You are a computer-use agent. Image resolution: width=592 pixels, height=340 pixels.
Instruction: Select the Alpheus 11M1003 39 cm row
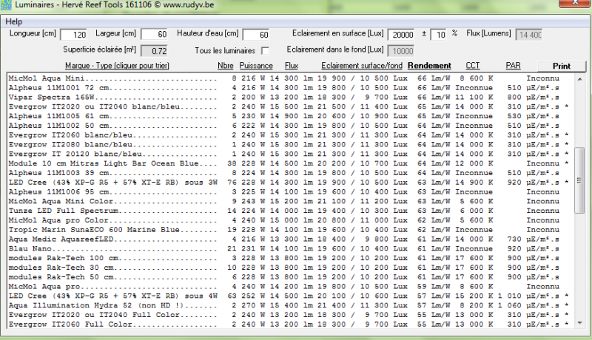click(289, 173)
